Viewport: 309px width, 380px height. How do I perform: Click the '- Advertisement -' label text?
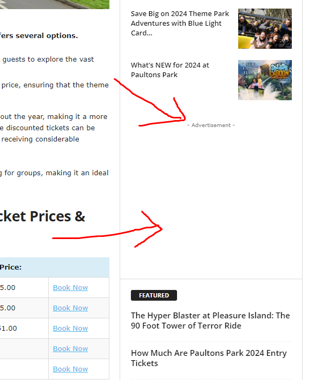[211, 125]
